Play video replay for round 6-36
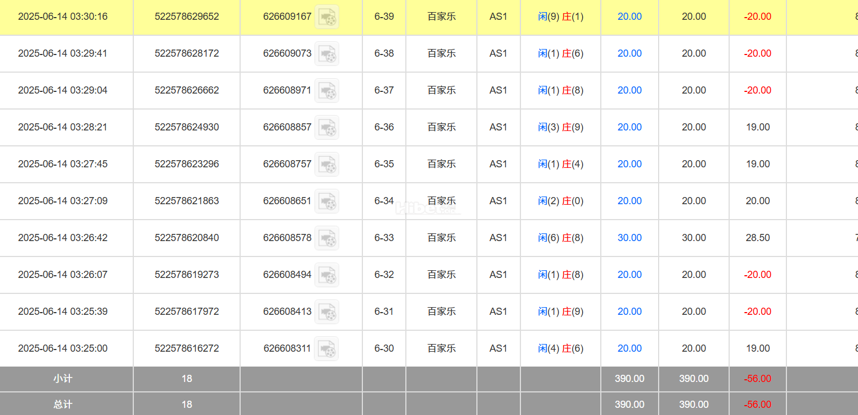The height and width of the screenshot is (415, 858). (327, 128)
